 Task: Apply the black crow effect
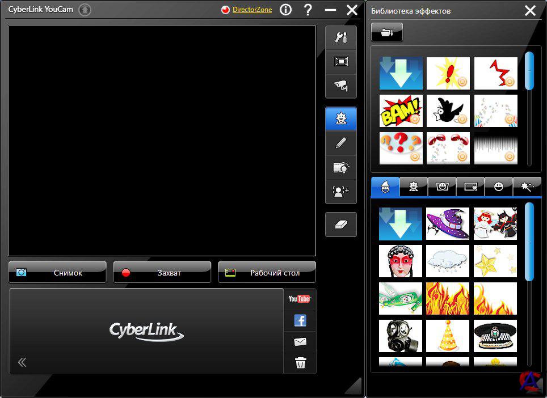(x=448, y=111)
